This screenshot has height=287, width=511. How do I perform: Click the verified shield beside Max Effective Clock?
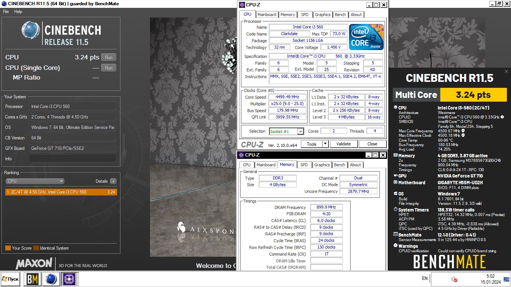(x=463, y=135)
